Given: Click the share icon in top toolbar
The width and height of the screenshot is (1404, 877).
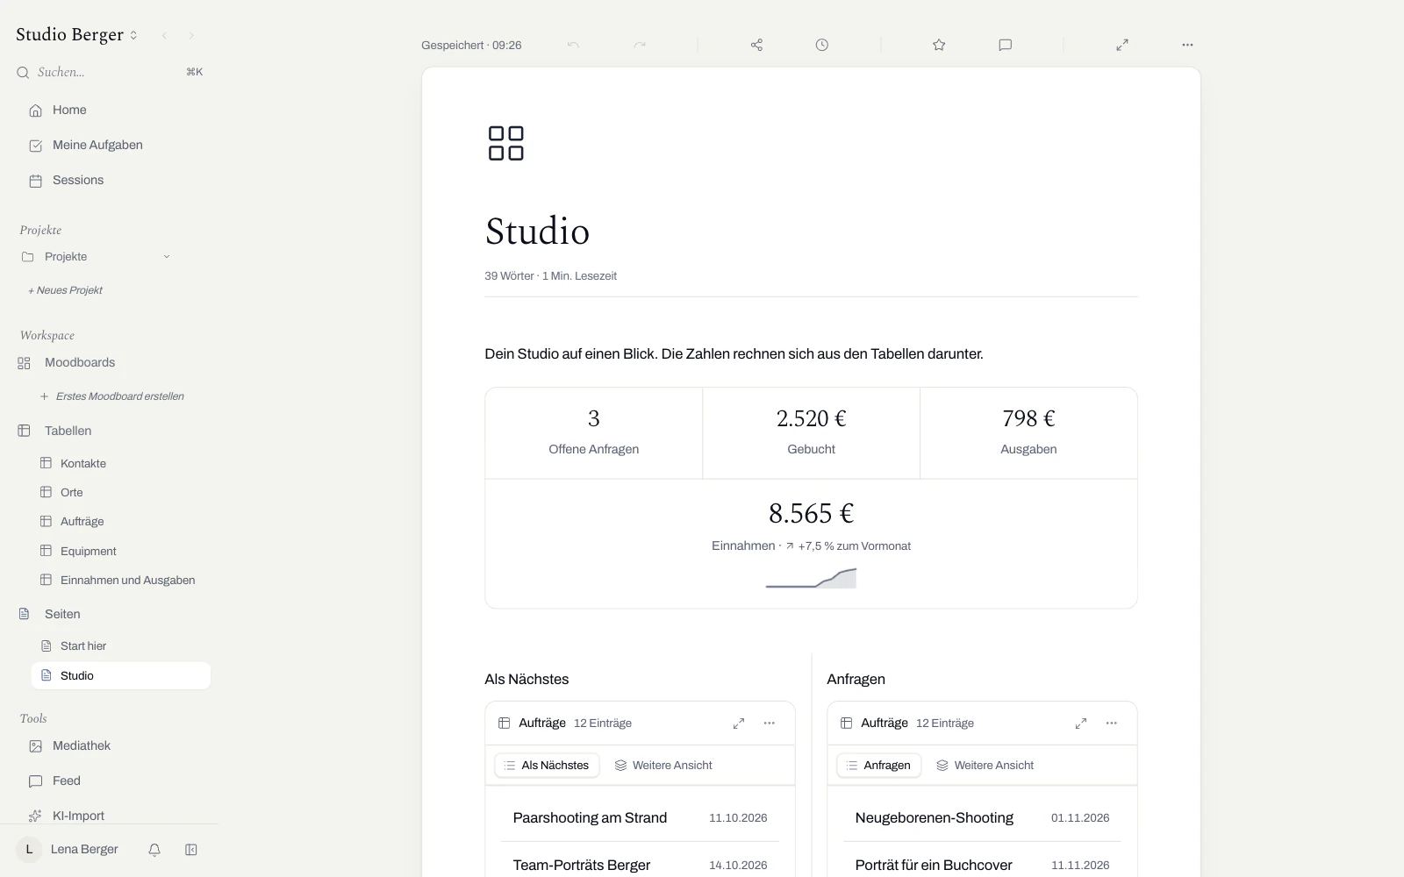Looking at the screenshot, I should [756, 45].
